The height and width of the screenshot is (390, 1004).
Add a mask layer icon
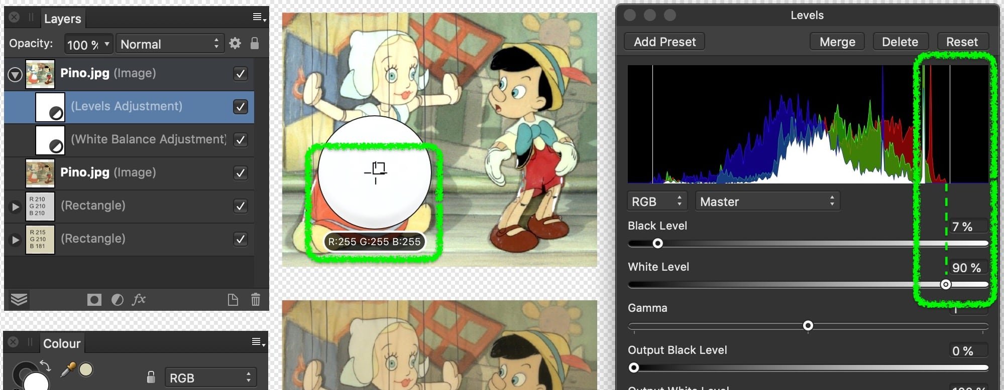coord(94,300)
